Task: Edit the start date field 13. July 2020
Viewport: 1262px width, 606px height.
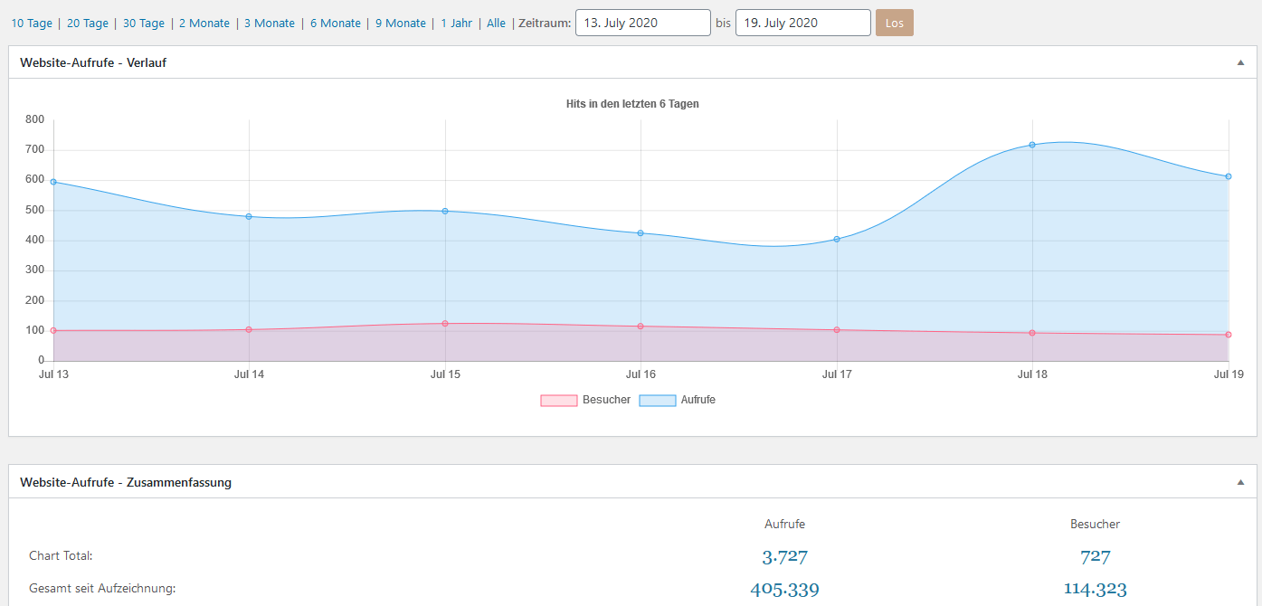Action: 643,23
